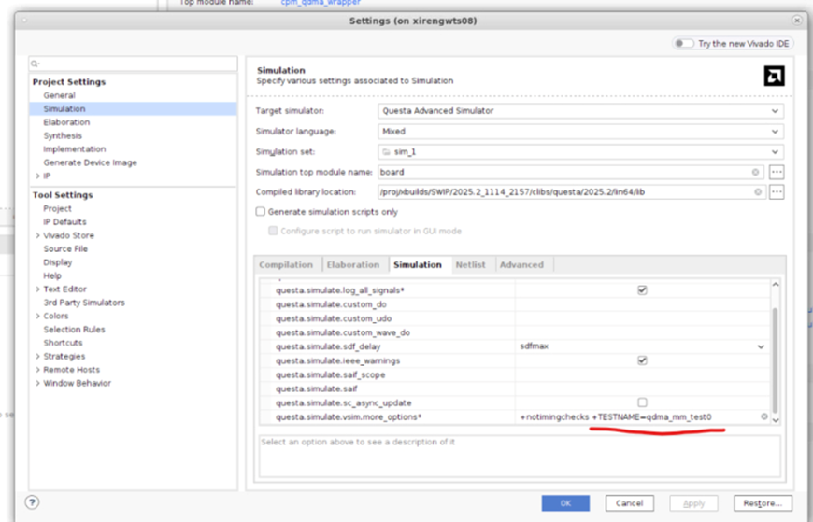813x522 pixels.
Task: Toggle Configure script to run simulator in GUI mode
Action: click(273, 231)
